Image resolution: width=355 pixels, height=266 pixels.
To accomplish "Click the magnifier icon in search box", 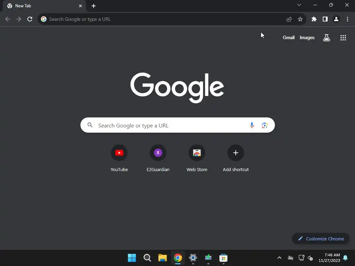I will 90,125.
